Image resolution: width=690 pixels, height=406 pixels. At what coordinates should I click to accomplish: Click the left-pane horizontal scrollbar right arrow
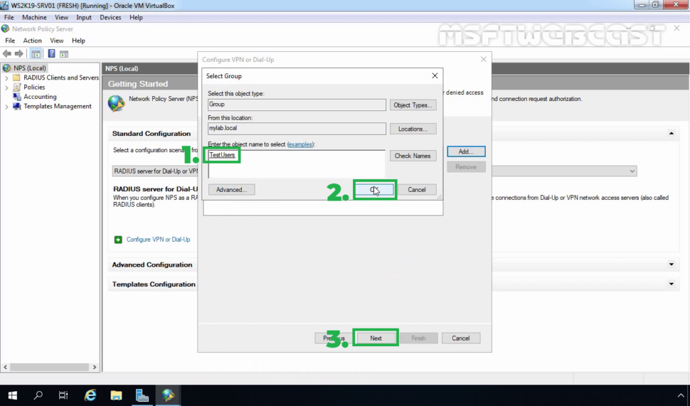pos(94,367)
